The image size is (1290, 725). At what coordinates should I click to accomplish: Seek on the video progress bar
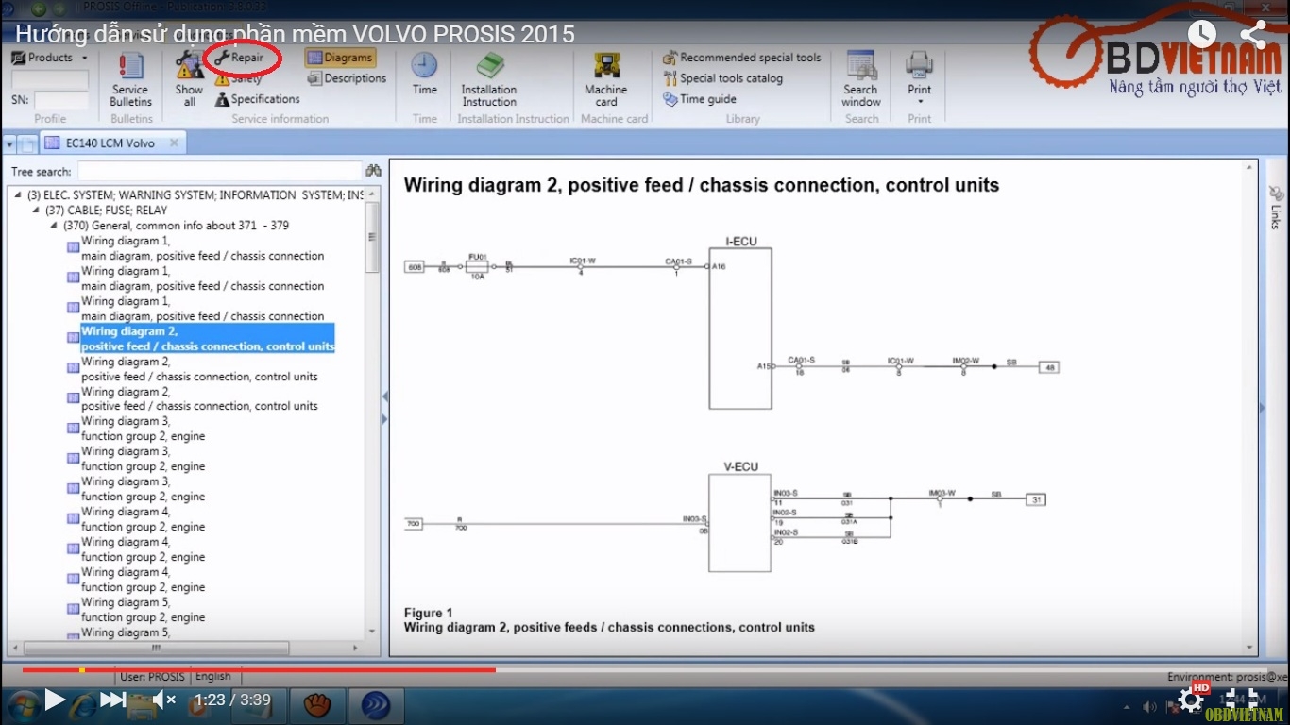point(645,670)
